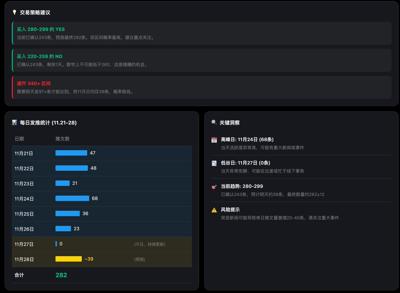Click the downtrend chart icon next to 低谷日
Screen dimensions: 400x293
pyautogui.click(x=214, y=163)
